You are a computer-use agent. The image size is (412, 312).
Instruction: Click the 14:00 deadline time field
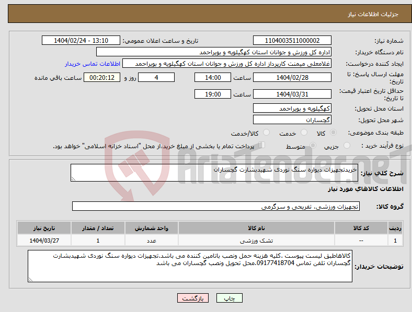(213, 77)
